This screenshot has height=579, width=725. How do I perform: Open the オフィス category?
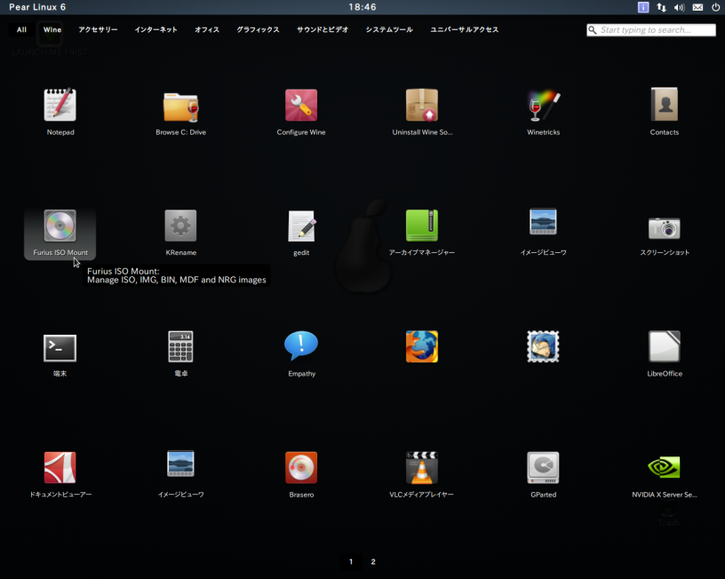tap(207, 29)
